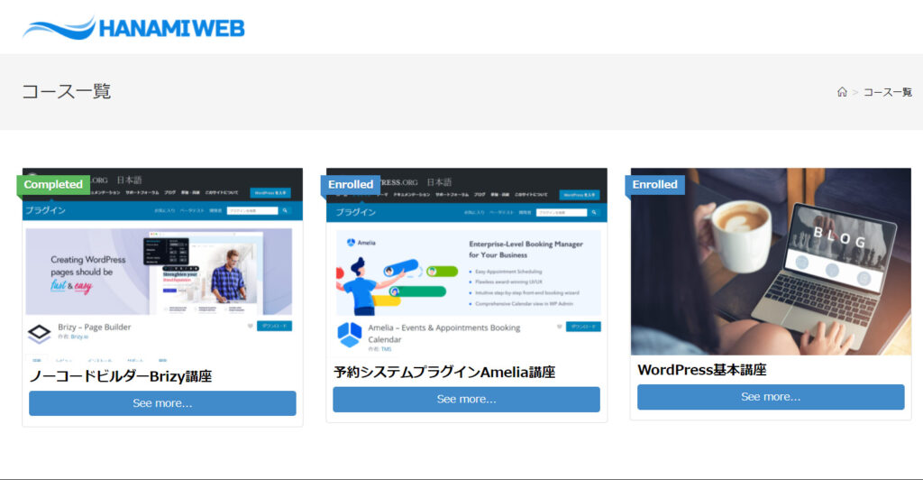Open the WordPress blog laptop thumbnail

[x=771, y=262]
